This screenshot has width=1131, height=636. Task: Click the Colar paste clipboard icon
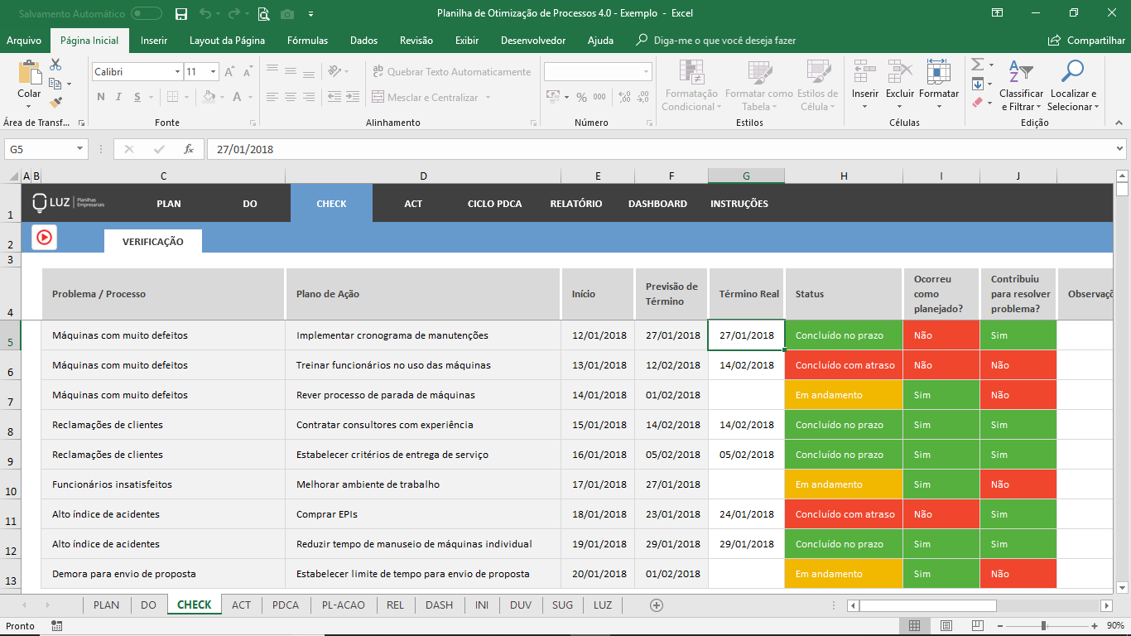(x=29, y=72)
